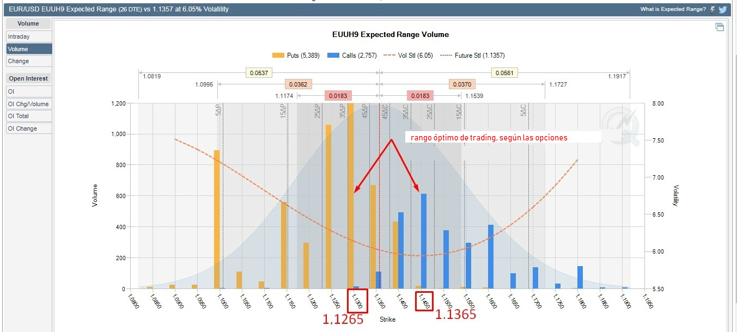Screen dimensions: 737x332
Task: Click the pop-out chart window icon
Action: 720,27
